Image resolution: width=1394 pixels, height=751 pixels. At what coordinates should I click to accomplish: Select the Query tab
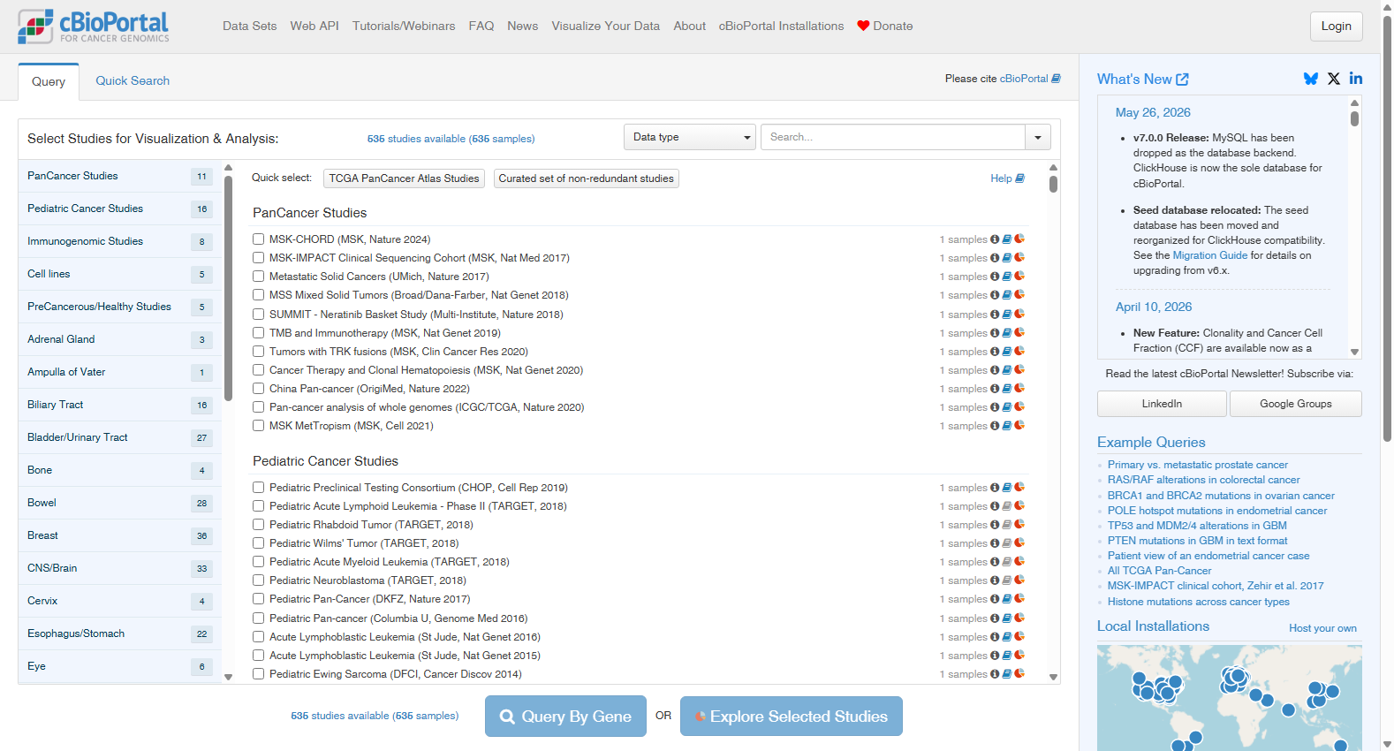49,81
